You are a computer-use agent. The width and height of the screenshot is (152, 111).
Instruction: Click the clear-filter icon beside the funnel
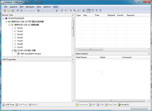(62, 11)
